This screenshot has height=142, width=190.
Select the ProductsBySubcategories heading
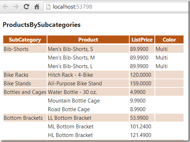(x=42, y=25)
